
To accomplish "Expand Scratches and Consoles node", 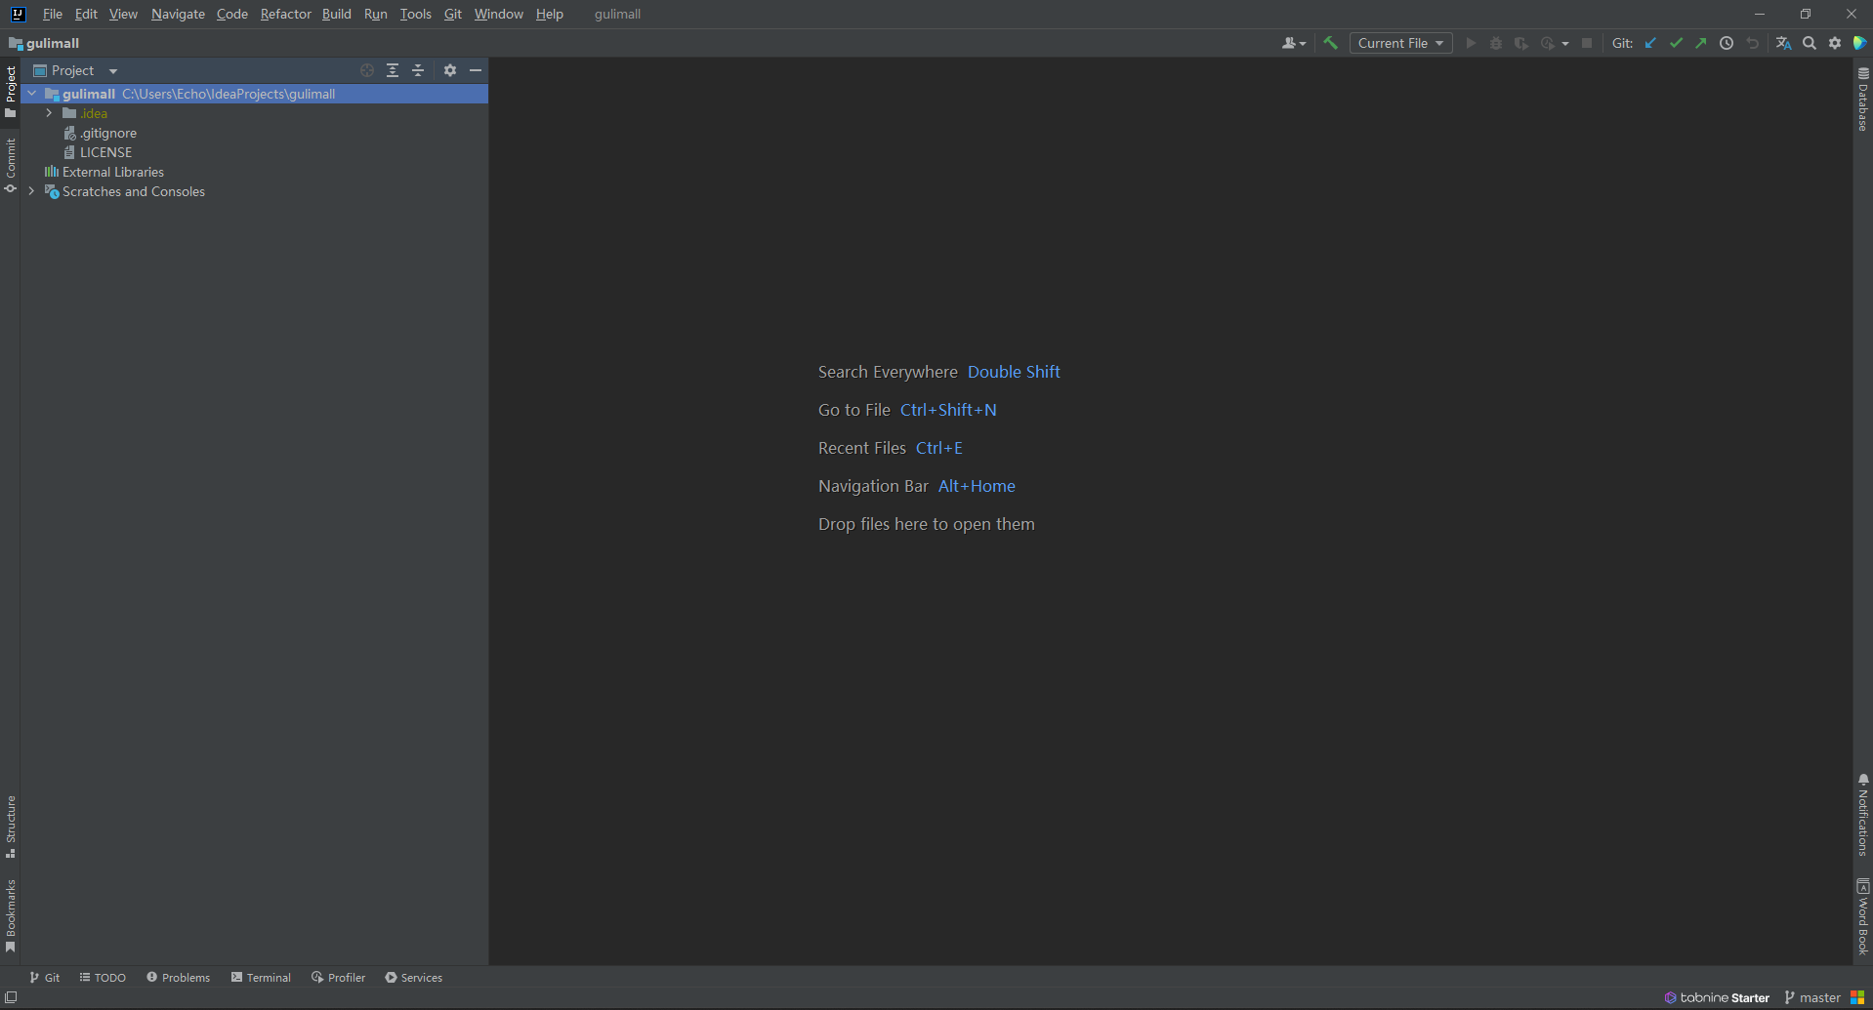I will click(x=31, y=191).
